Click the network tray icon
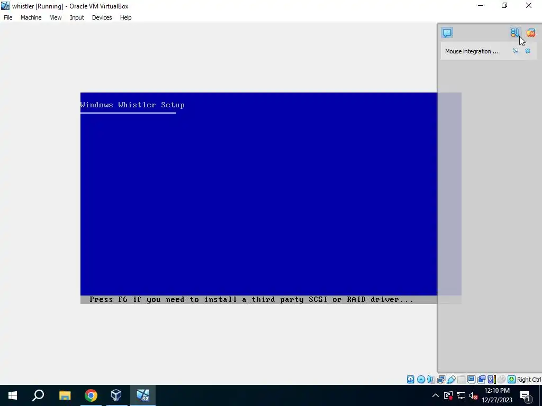542x406 pixels. [x=461, y=395]
